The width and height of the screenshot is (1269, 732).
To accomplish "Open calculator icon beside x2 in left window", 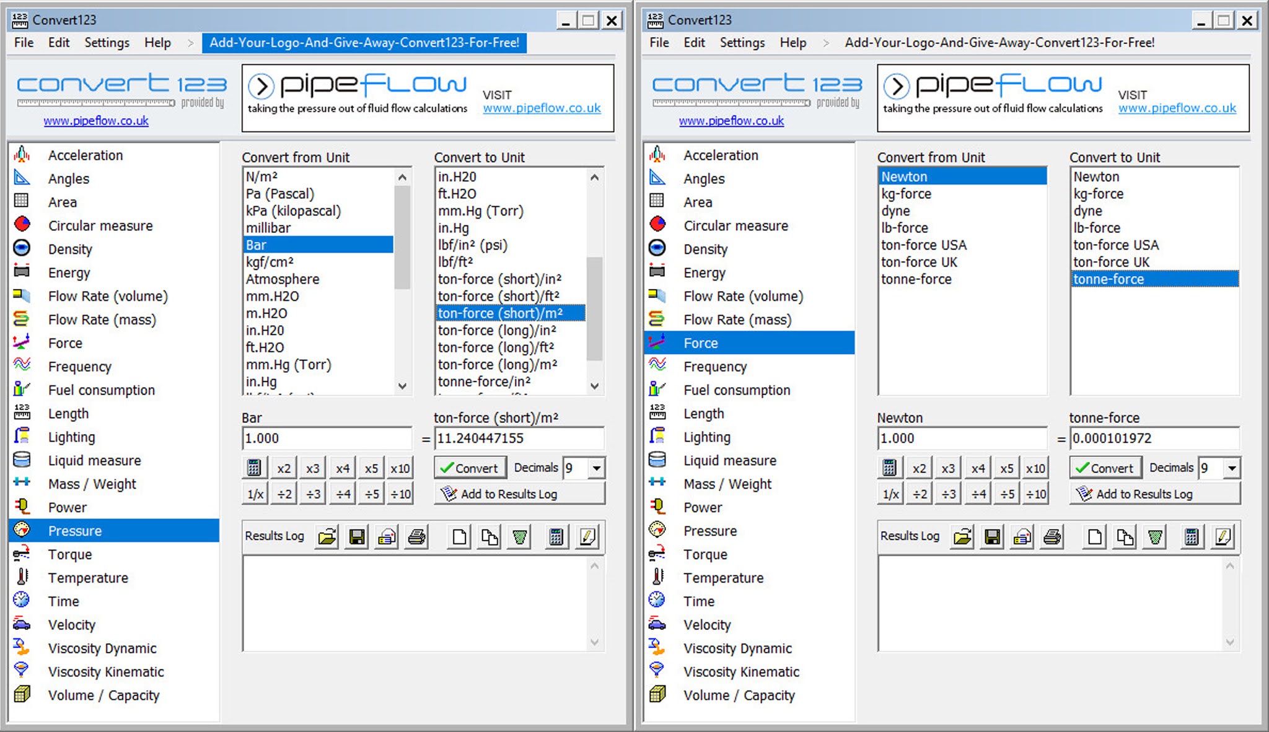I will [254, 468].
